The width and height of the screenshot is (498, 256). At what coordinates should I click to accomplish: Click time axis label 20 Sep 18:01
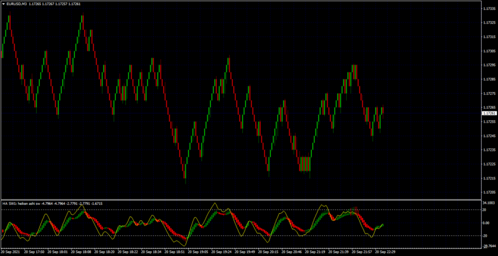pyautogui.click(x=57, y=252)
